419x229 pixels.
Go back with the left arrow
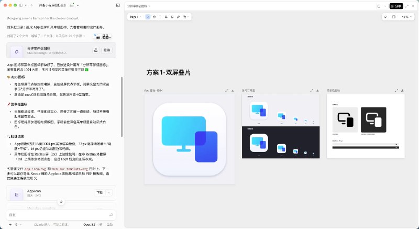[26, 5]
